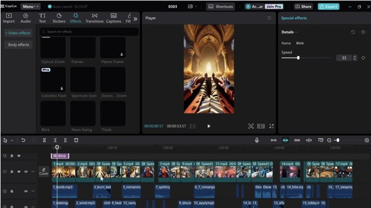Viewport: 371px width, 208px height.
Task: Open the Transitions panel
Action: click(x=94, y=18)
